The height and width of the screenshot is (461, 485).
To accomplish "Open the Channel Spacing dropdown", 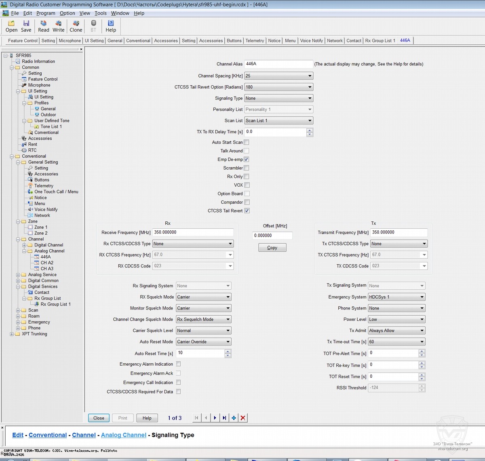I will (x=279, y=76).
